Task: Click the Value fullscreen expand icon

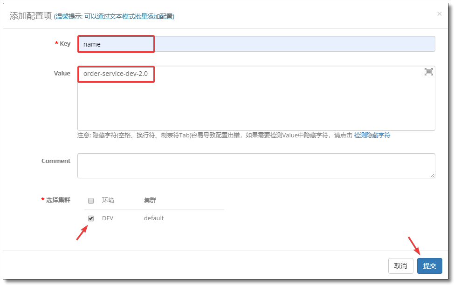Action: (428, 72)
